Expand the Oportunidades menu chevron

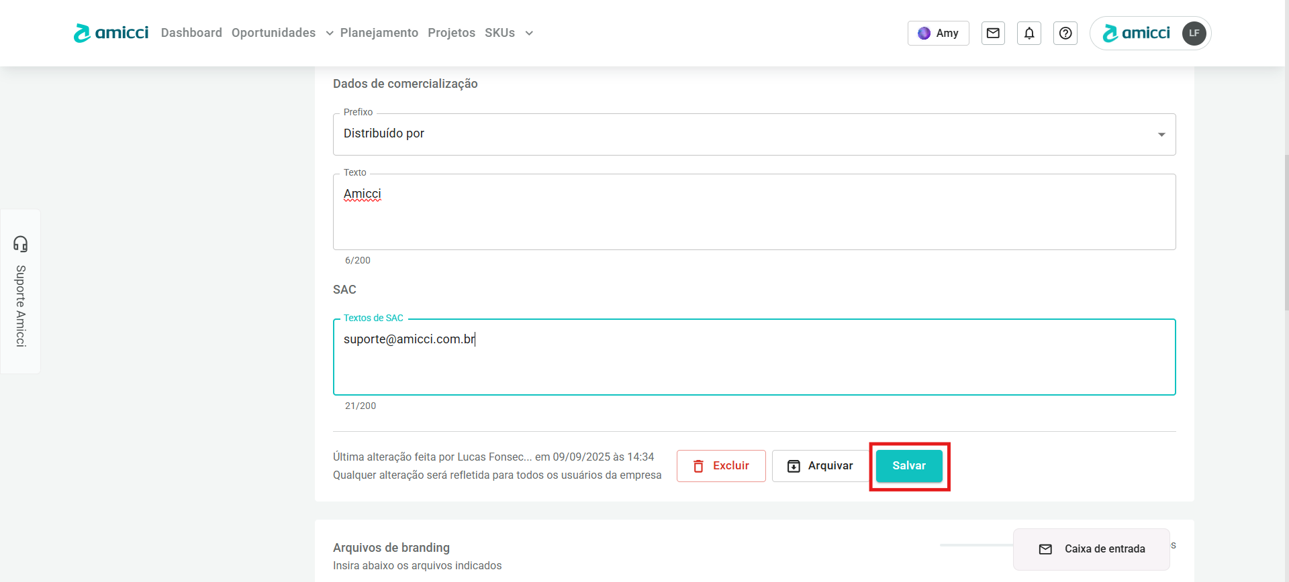coord(330,34)
